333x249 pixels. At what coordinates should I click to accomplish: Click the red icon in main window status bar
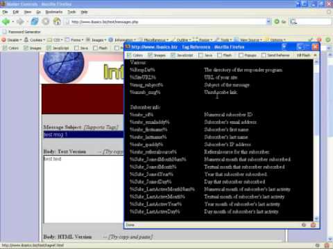[x=327, y=246]
